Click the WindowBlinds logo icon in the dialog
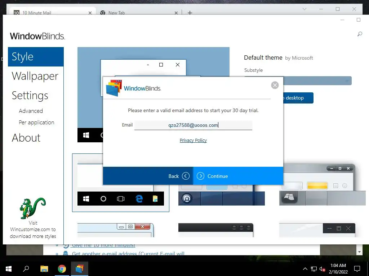 point(114,88)
